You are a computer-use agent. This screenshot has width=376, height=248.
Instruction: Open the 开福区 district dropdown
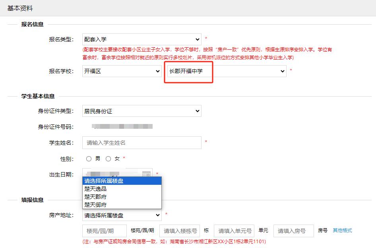122,71
